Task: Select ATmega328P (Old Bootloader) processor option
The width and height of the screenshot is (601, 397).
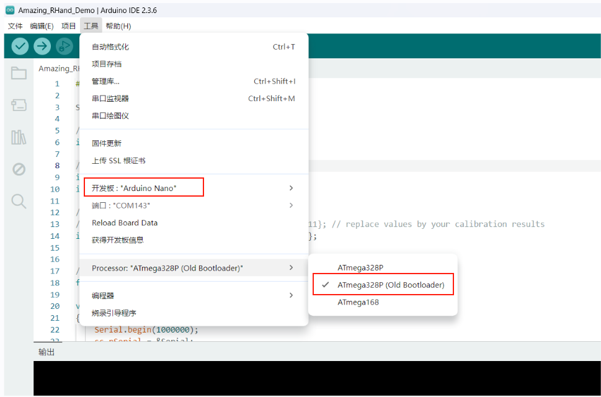Action: pos(383,285)
